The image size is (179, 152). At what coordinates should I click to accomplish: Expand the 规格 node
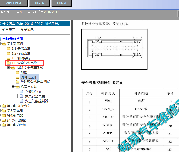click(13, 72)
